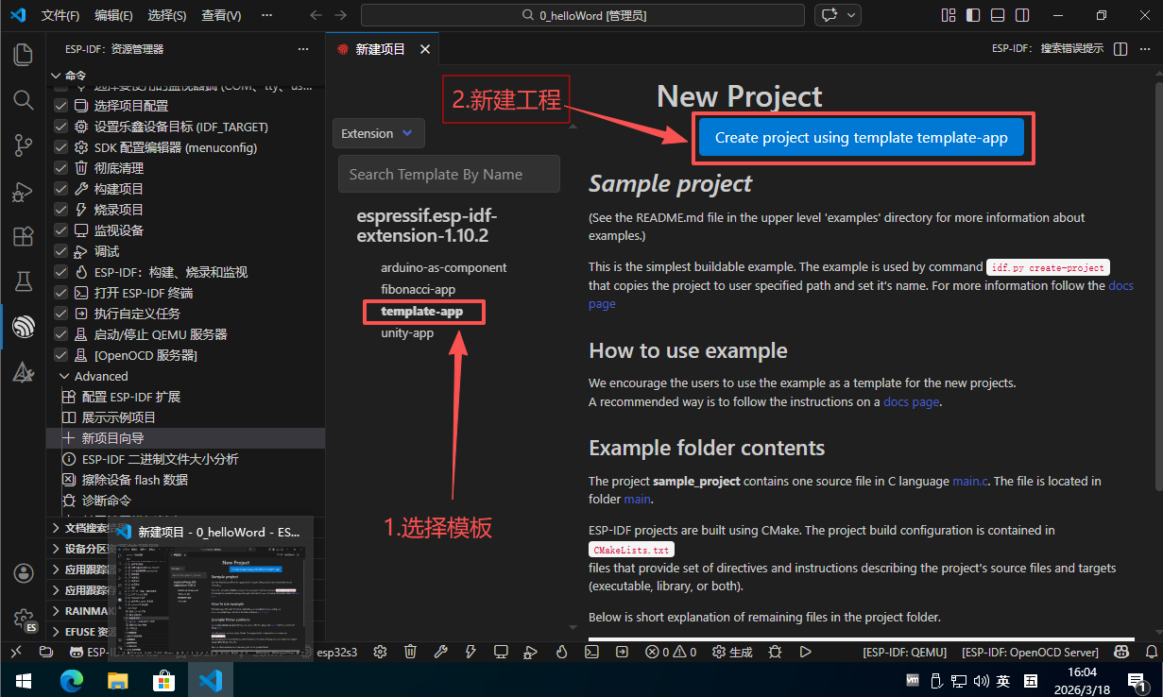Open the Source Control view
Viewport: 1163px width, 697px height.
click(23, 144)
